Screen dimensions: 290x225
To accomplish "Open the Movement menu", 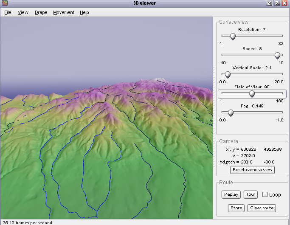I will (x=64, y=12).
